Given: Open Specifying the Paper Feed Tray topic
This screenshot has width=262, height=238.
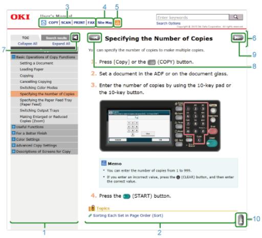Looking at the screenshot, I should tap(46, 102).
